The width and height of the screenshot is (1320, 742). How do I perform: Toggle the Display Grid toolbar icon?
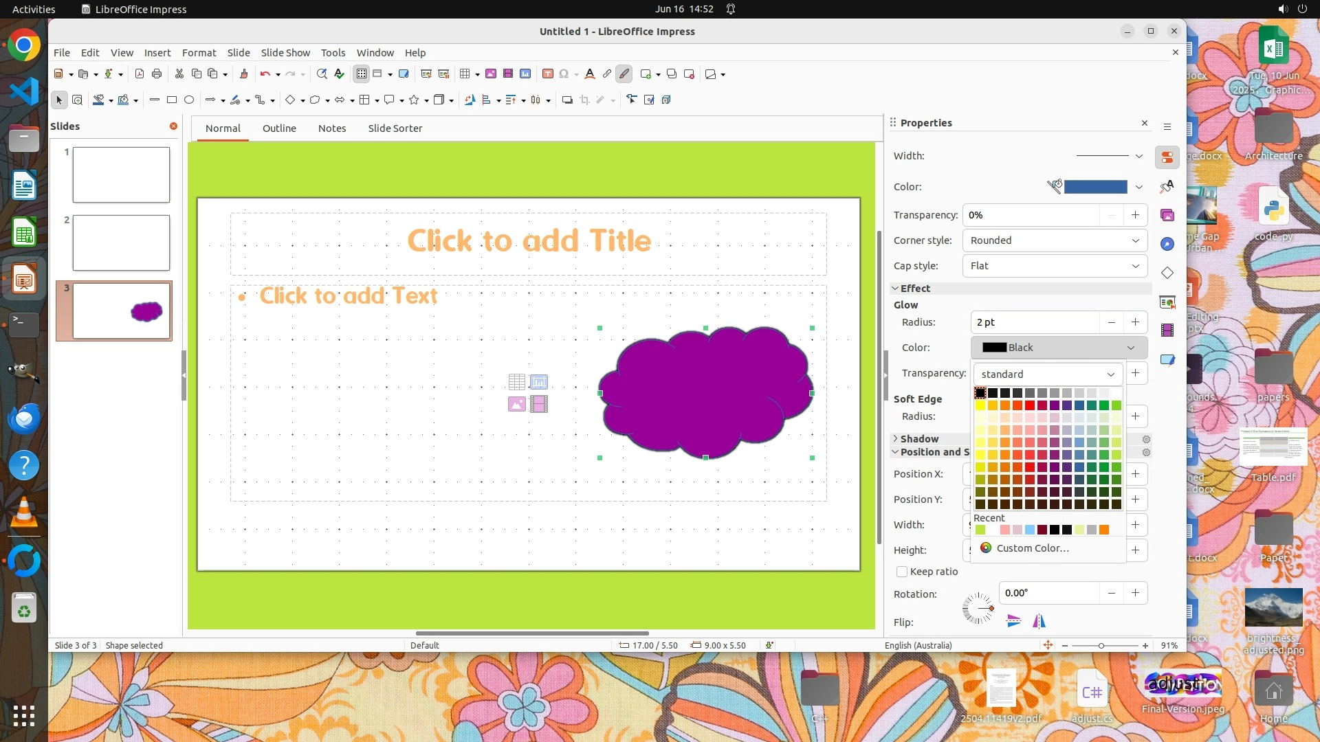(x=362, y=74)
